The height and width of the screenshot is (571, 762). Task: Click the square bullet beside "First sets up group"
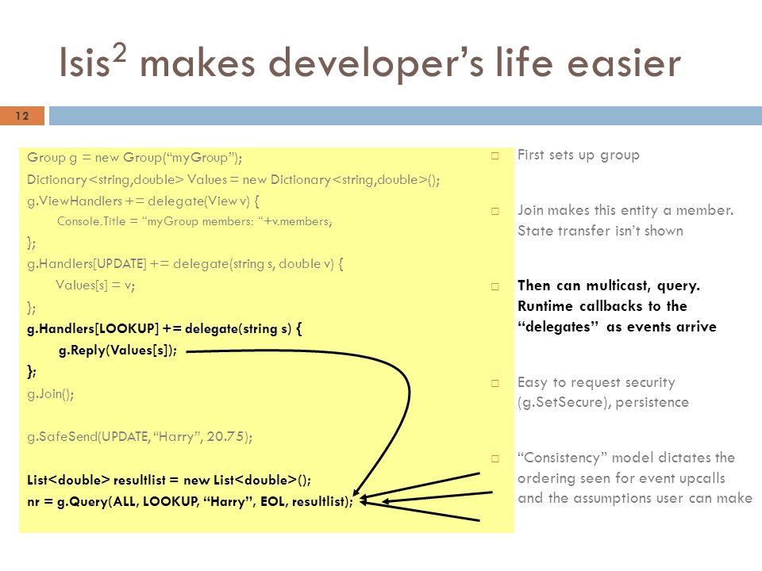(495, 156)
